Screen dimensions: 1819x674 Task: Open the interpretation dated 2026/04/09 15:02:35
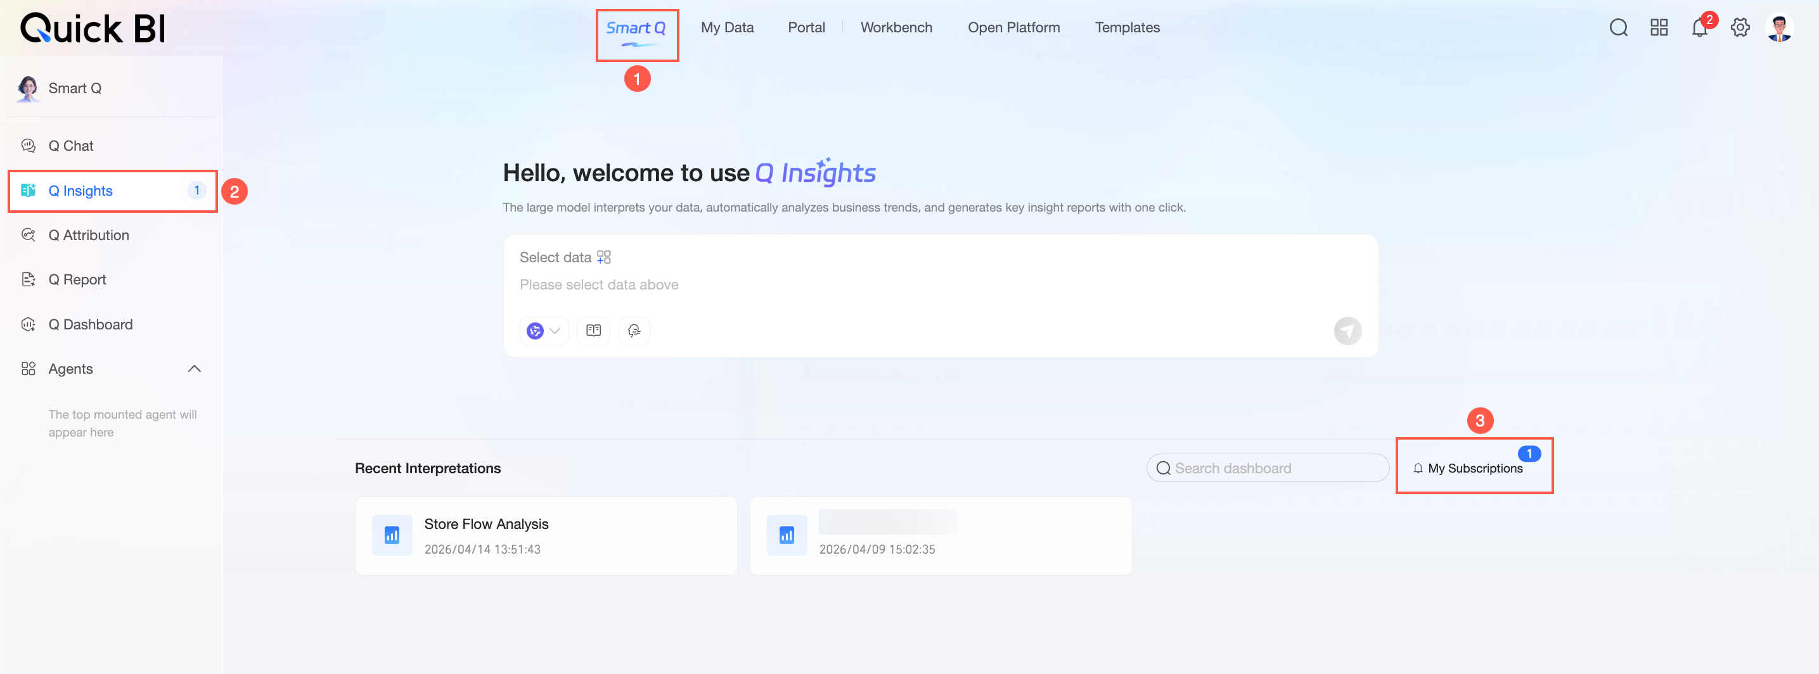[x=941, y=536]
